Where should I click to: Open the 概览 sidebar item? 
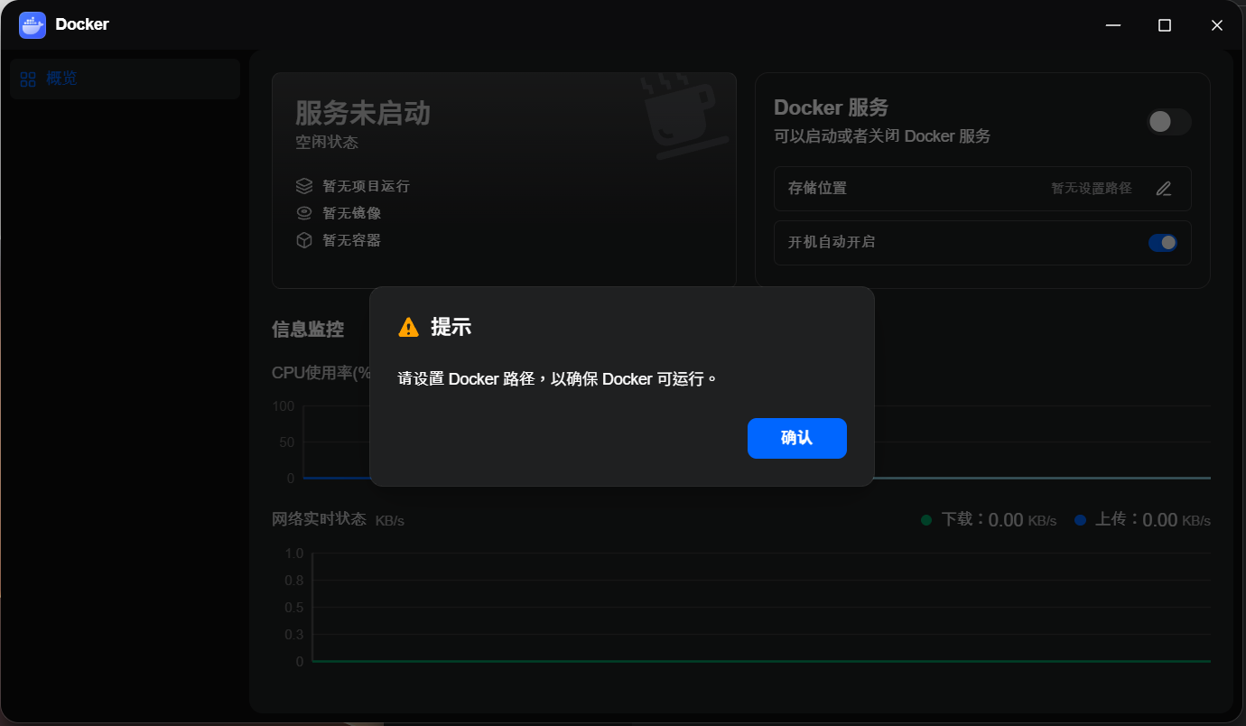point(125,79)
